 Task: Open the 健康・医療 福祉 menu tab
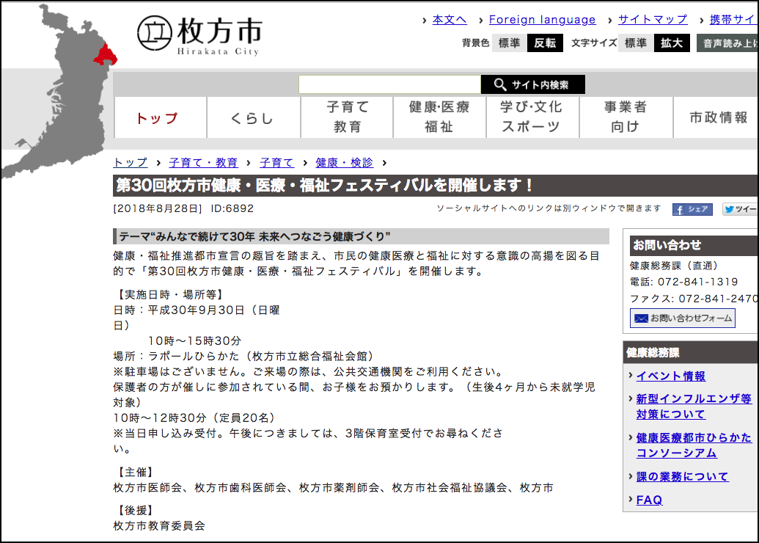[x=439, y=117]
